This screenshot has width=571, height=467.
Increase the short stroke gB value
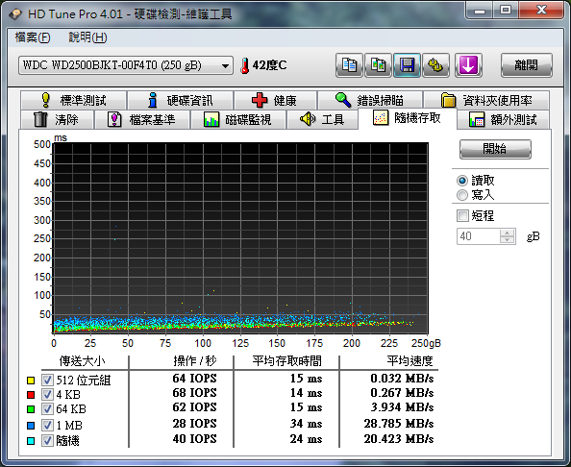click(x=508, y=233)
